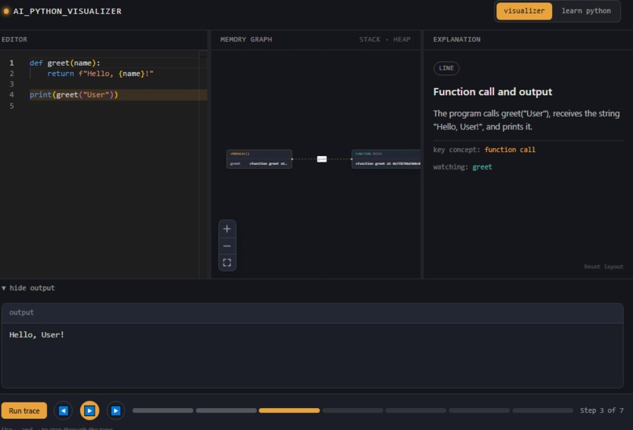Click the orange dot app logo

click(x=6, y=11)
